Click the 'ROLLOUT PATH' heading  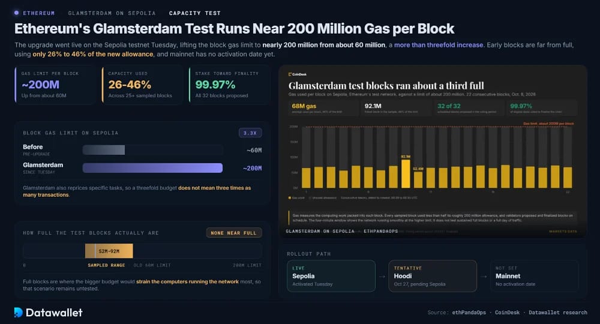point(309,254)
